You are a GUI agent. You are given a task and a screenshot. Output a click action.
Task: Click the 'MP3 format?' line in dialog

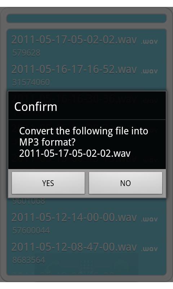coord(47,142)
